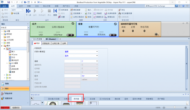The width and height of the screenshot is (190, 110).
Task: Click the 重置 (Reset) rewind icon
Action: [x=55, y=11]
